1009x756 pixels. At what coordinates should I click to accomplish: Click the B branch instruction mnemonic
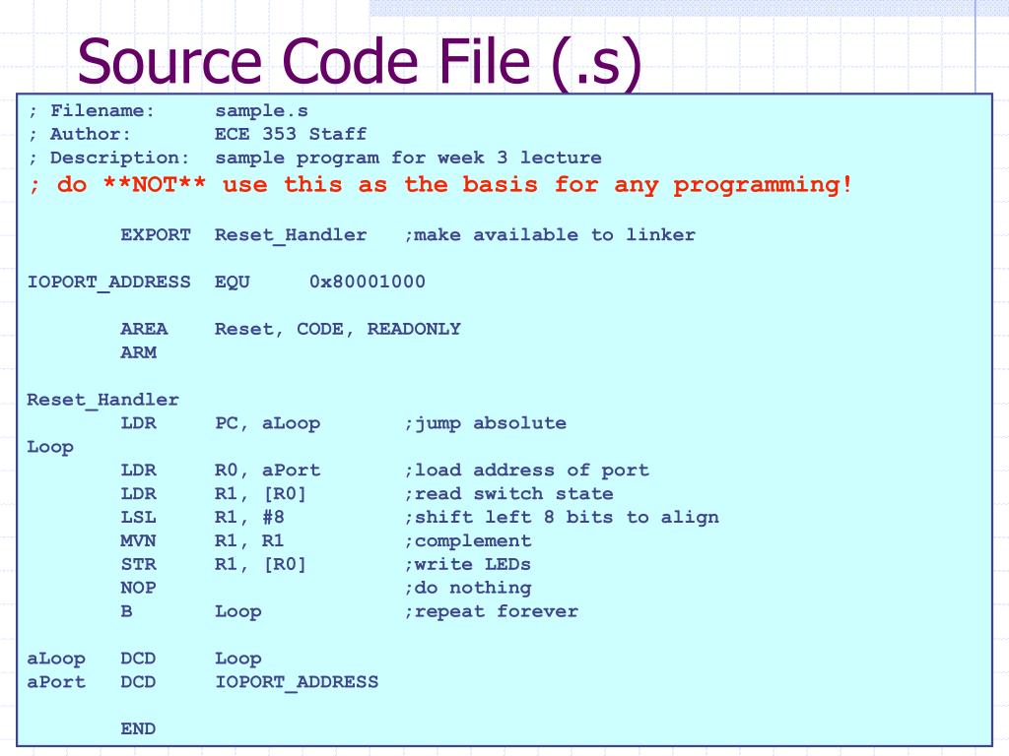tap(127, 611)
